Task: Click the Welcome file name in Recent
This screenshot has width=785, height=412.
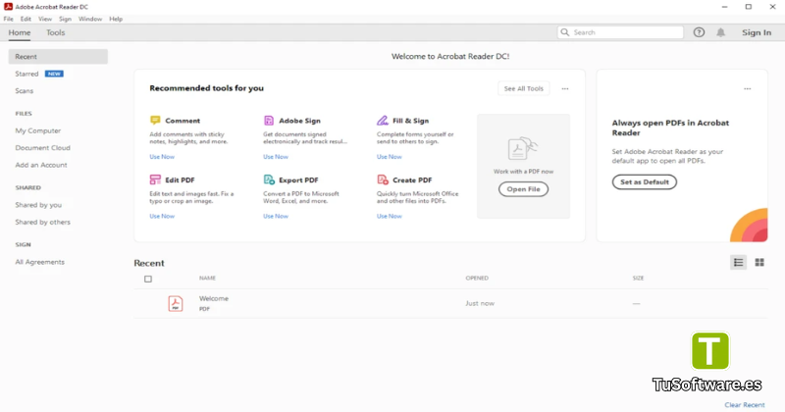Action: (x=214, y=298)
